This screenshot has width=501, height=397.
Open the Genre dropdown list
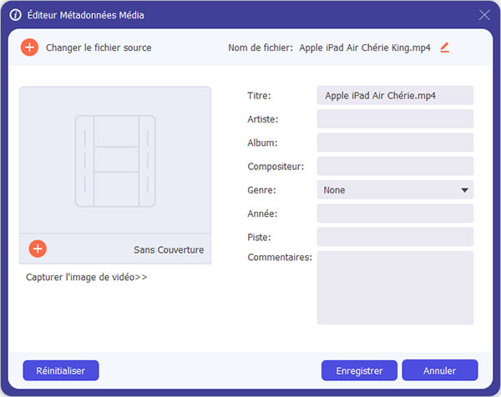coord(394,190)
